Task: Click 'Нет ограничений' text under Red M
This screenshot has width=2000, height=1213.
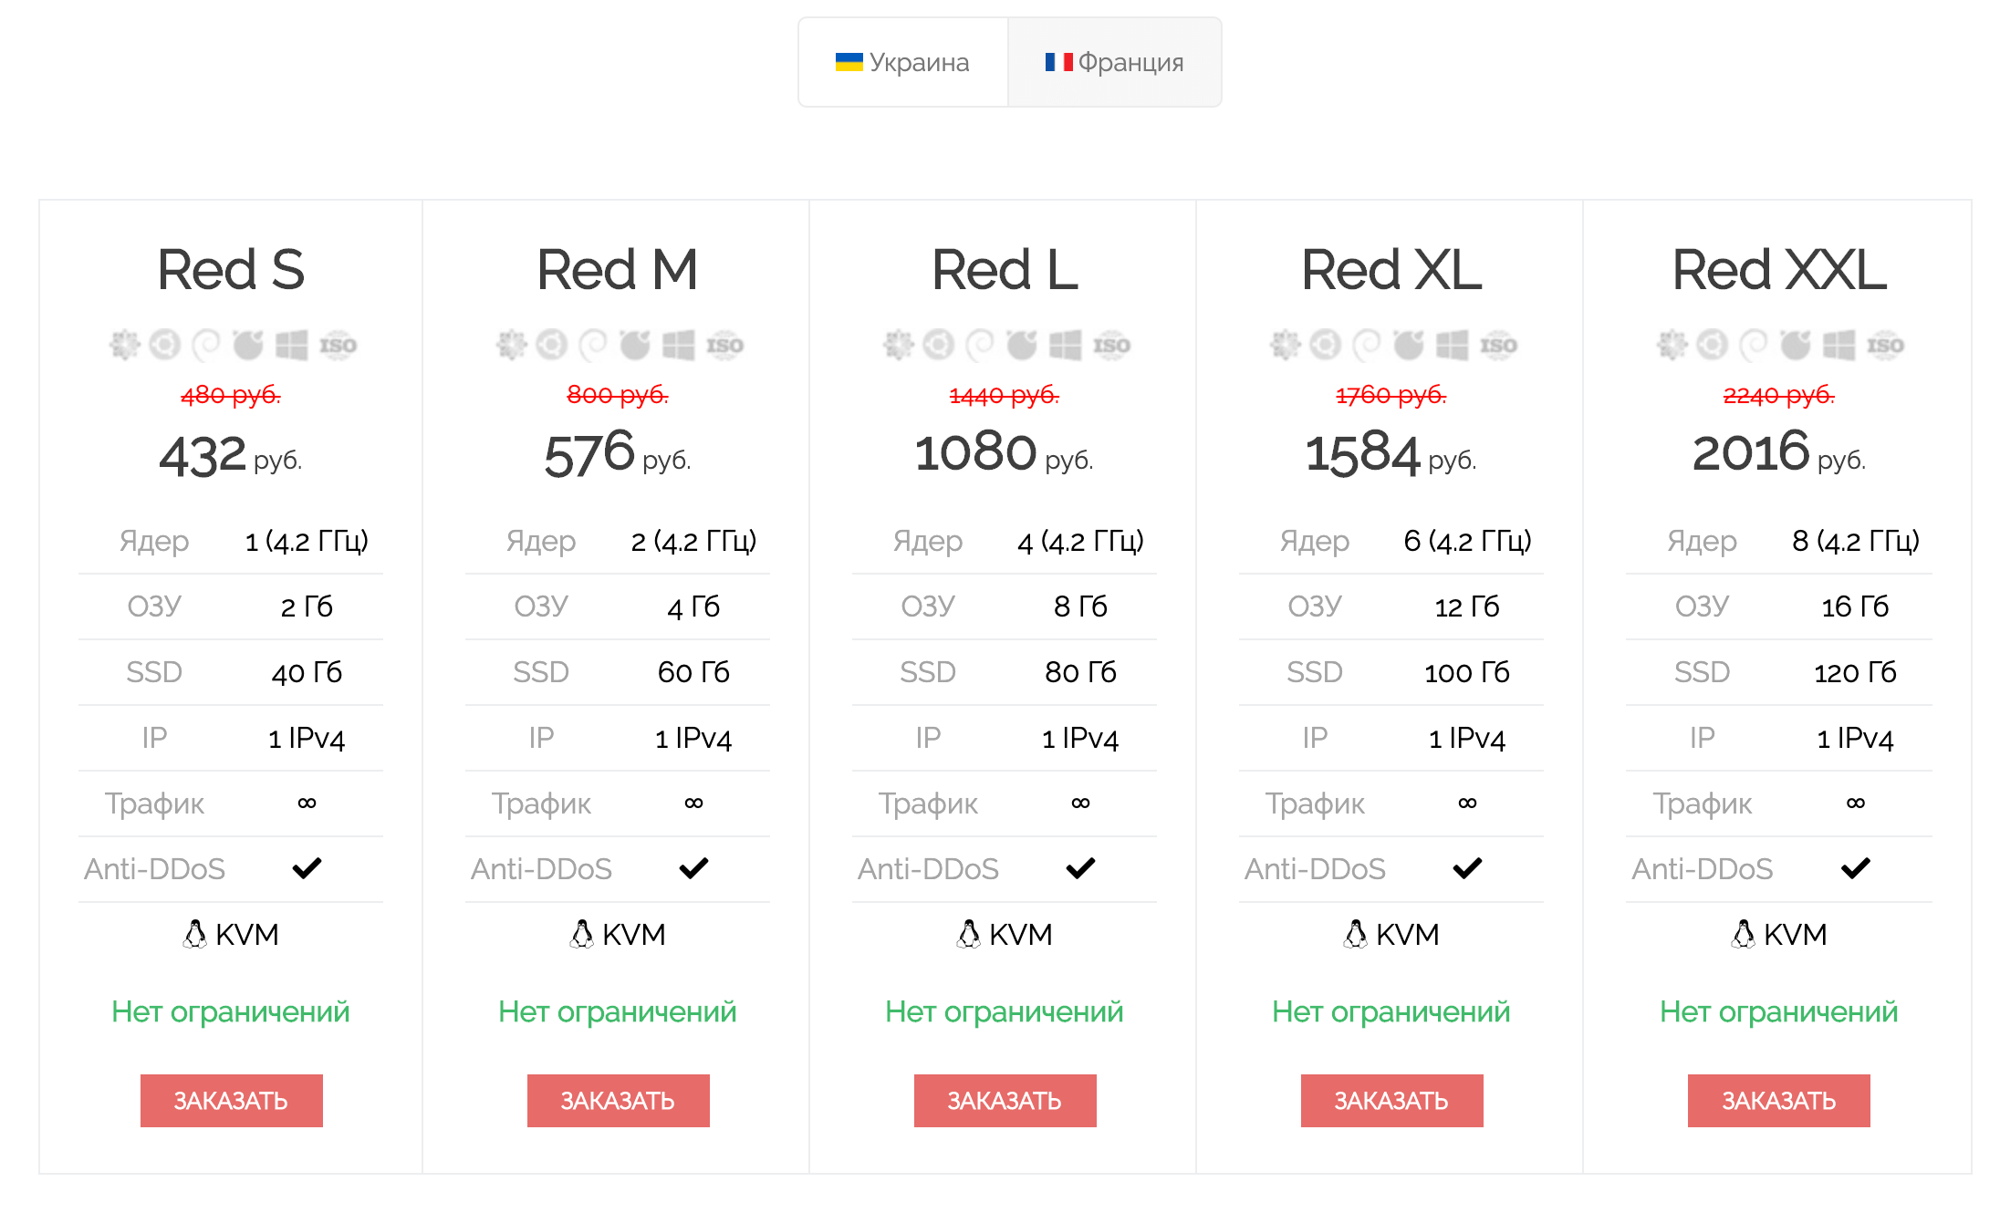Action: coord(618,1011)
